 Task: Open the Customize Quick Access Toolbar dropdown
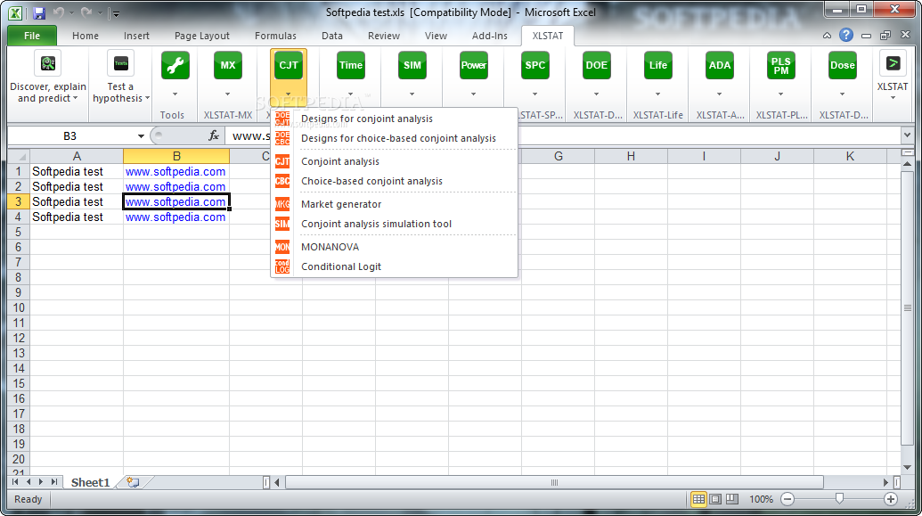coord(115,13)
